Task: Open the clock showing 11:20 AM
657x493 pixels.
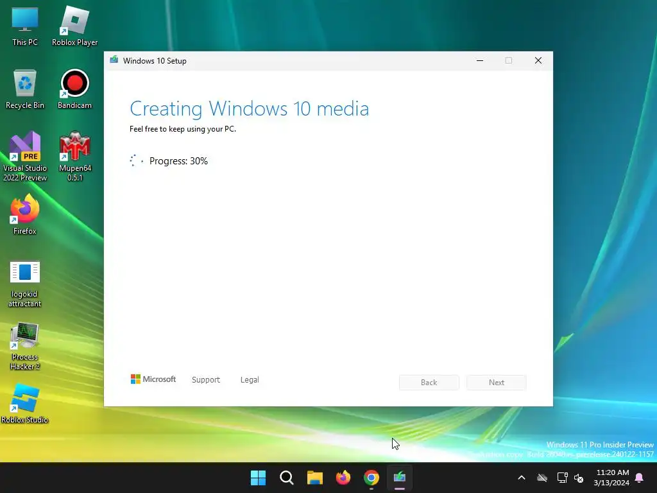Action: tap(611, 478)
